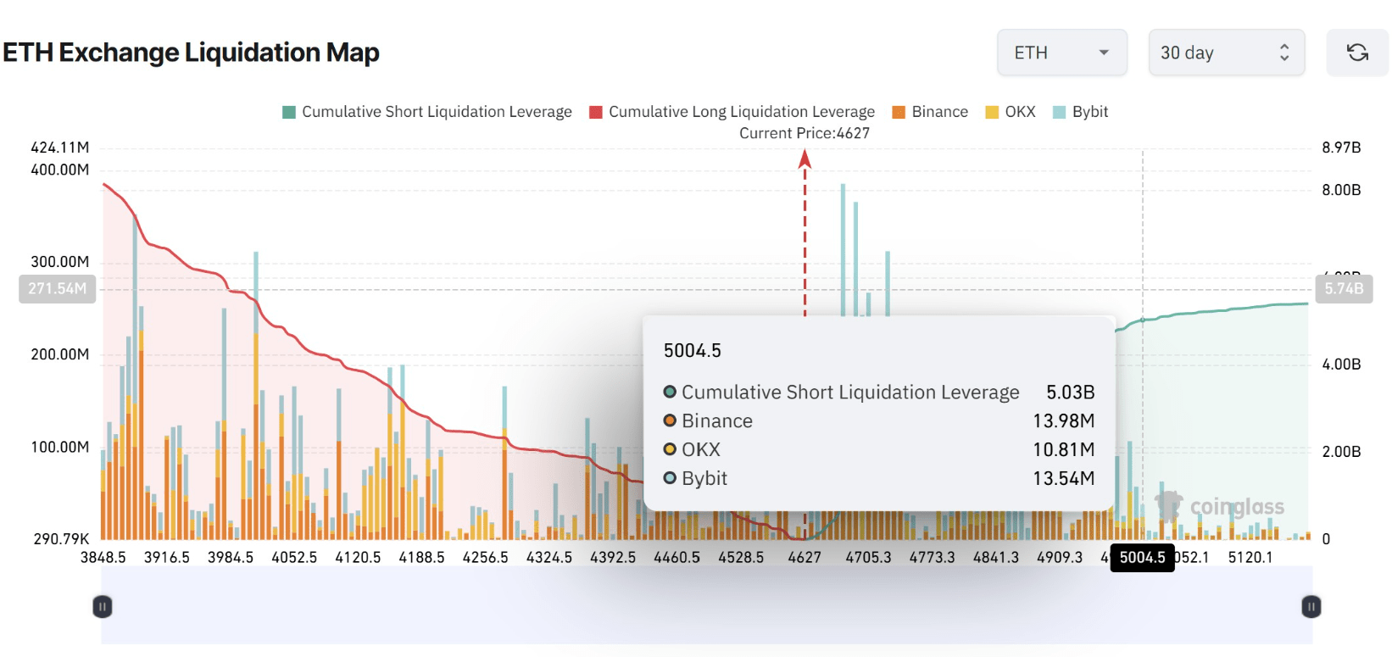Image resolution: width=1392 pixels, height=657 pixels.
Task: Click the refresh chart icon button
Action: [x=1357, y=53]
